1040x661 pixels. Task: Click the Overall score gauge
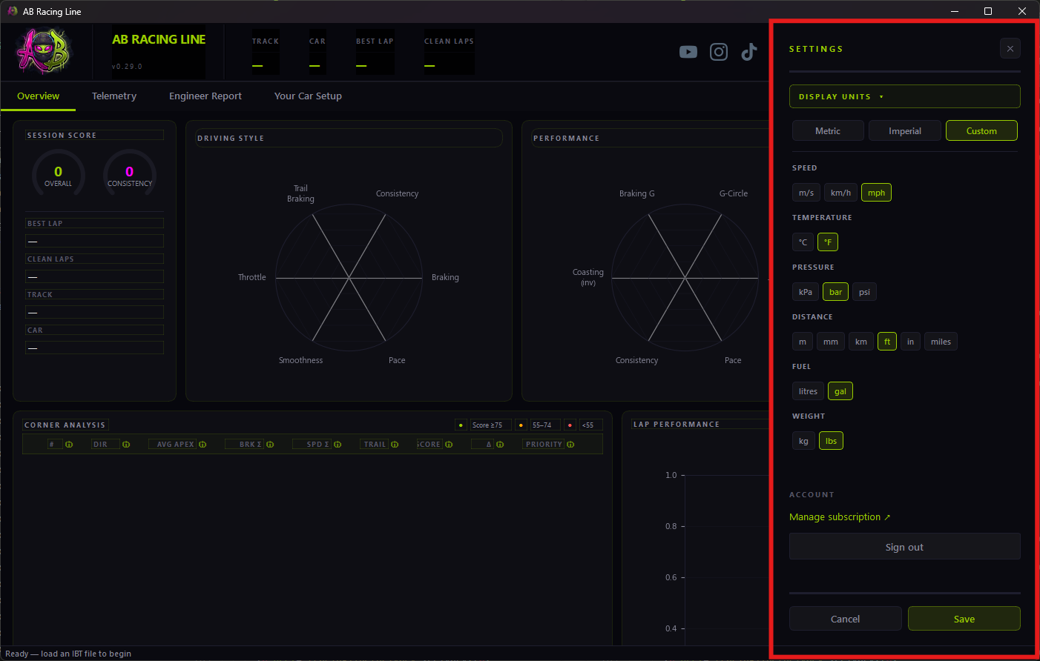point(59,173)
